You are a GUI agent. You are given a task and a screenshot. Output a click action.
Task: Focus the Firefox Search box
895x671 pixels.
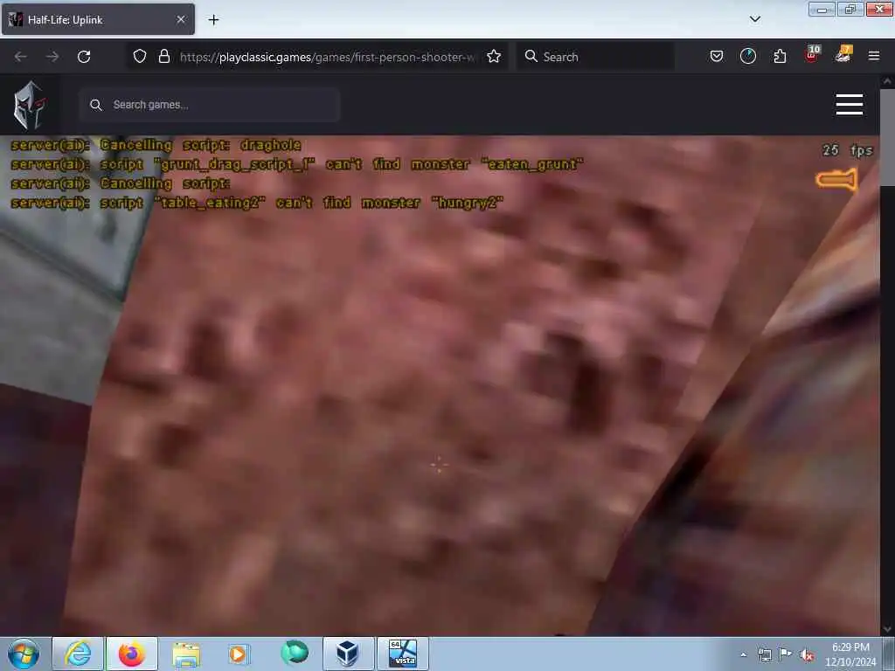coord(594,57)
